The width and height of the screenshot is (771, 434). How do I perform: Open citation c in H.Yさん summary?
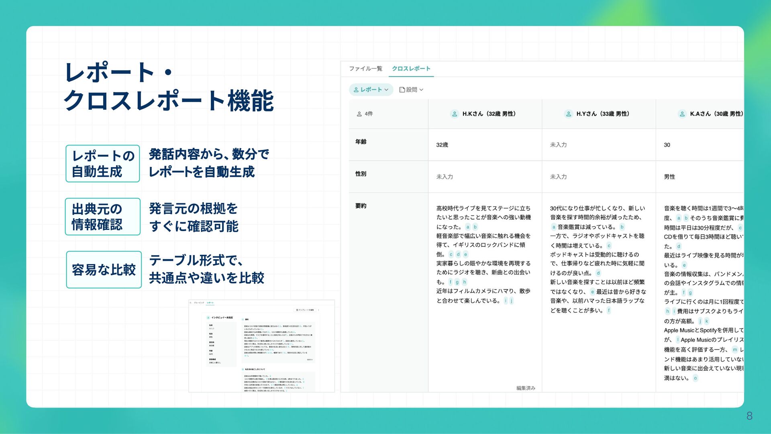pos(609,246)
